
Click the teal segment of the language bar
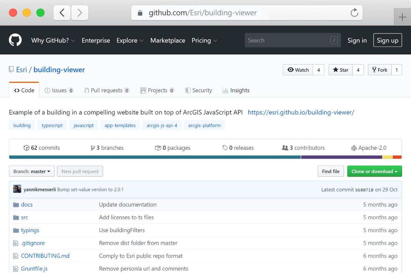[155, 157]
